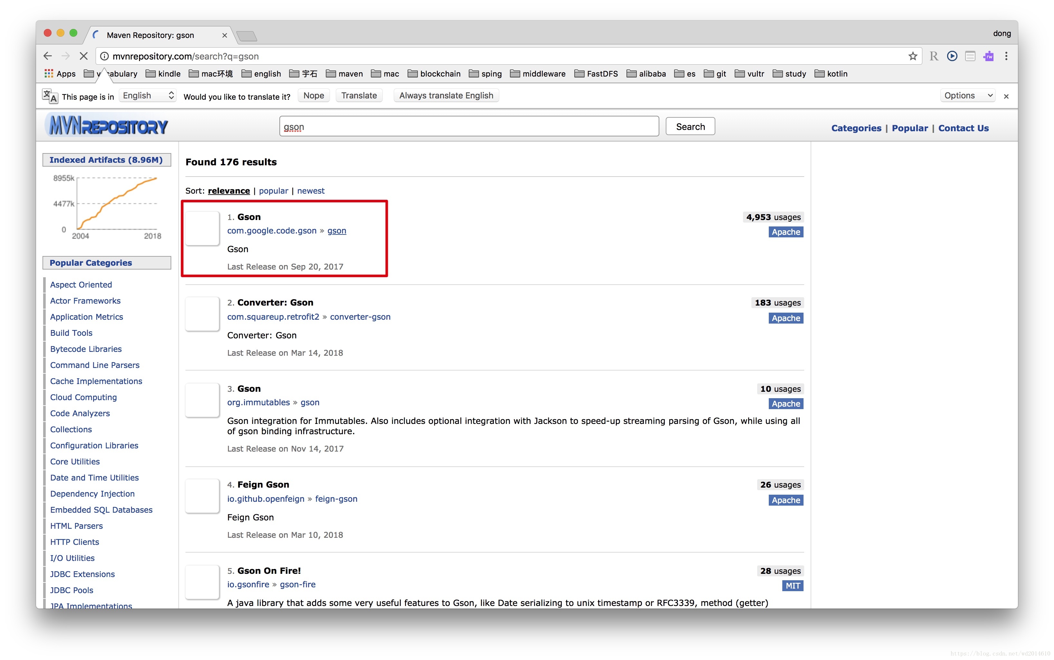Open the study bookmarks folder

[x=789, y=74]
